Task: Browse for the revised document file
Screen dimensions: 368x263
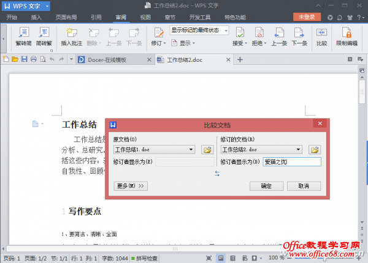Action: (x=315, y=150)
